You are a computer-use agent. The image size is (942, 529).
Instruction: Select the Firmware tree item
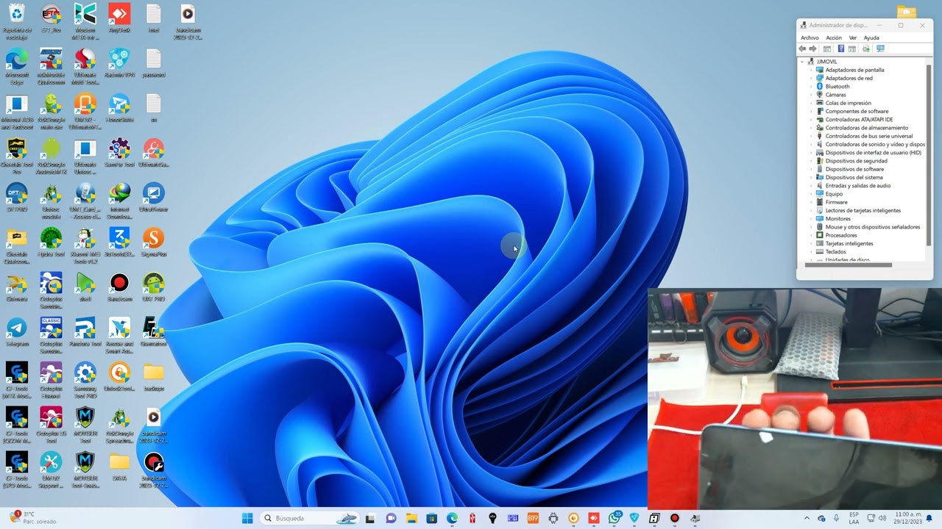coord(836,202)
